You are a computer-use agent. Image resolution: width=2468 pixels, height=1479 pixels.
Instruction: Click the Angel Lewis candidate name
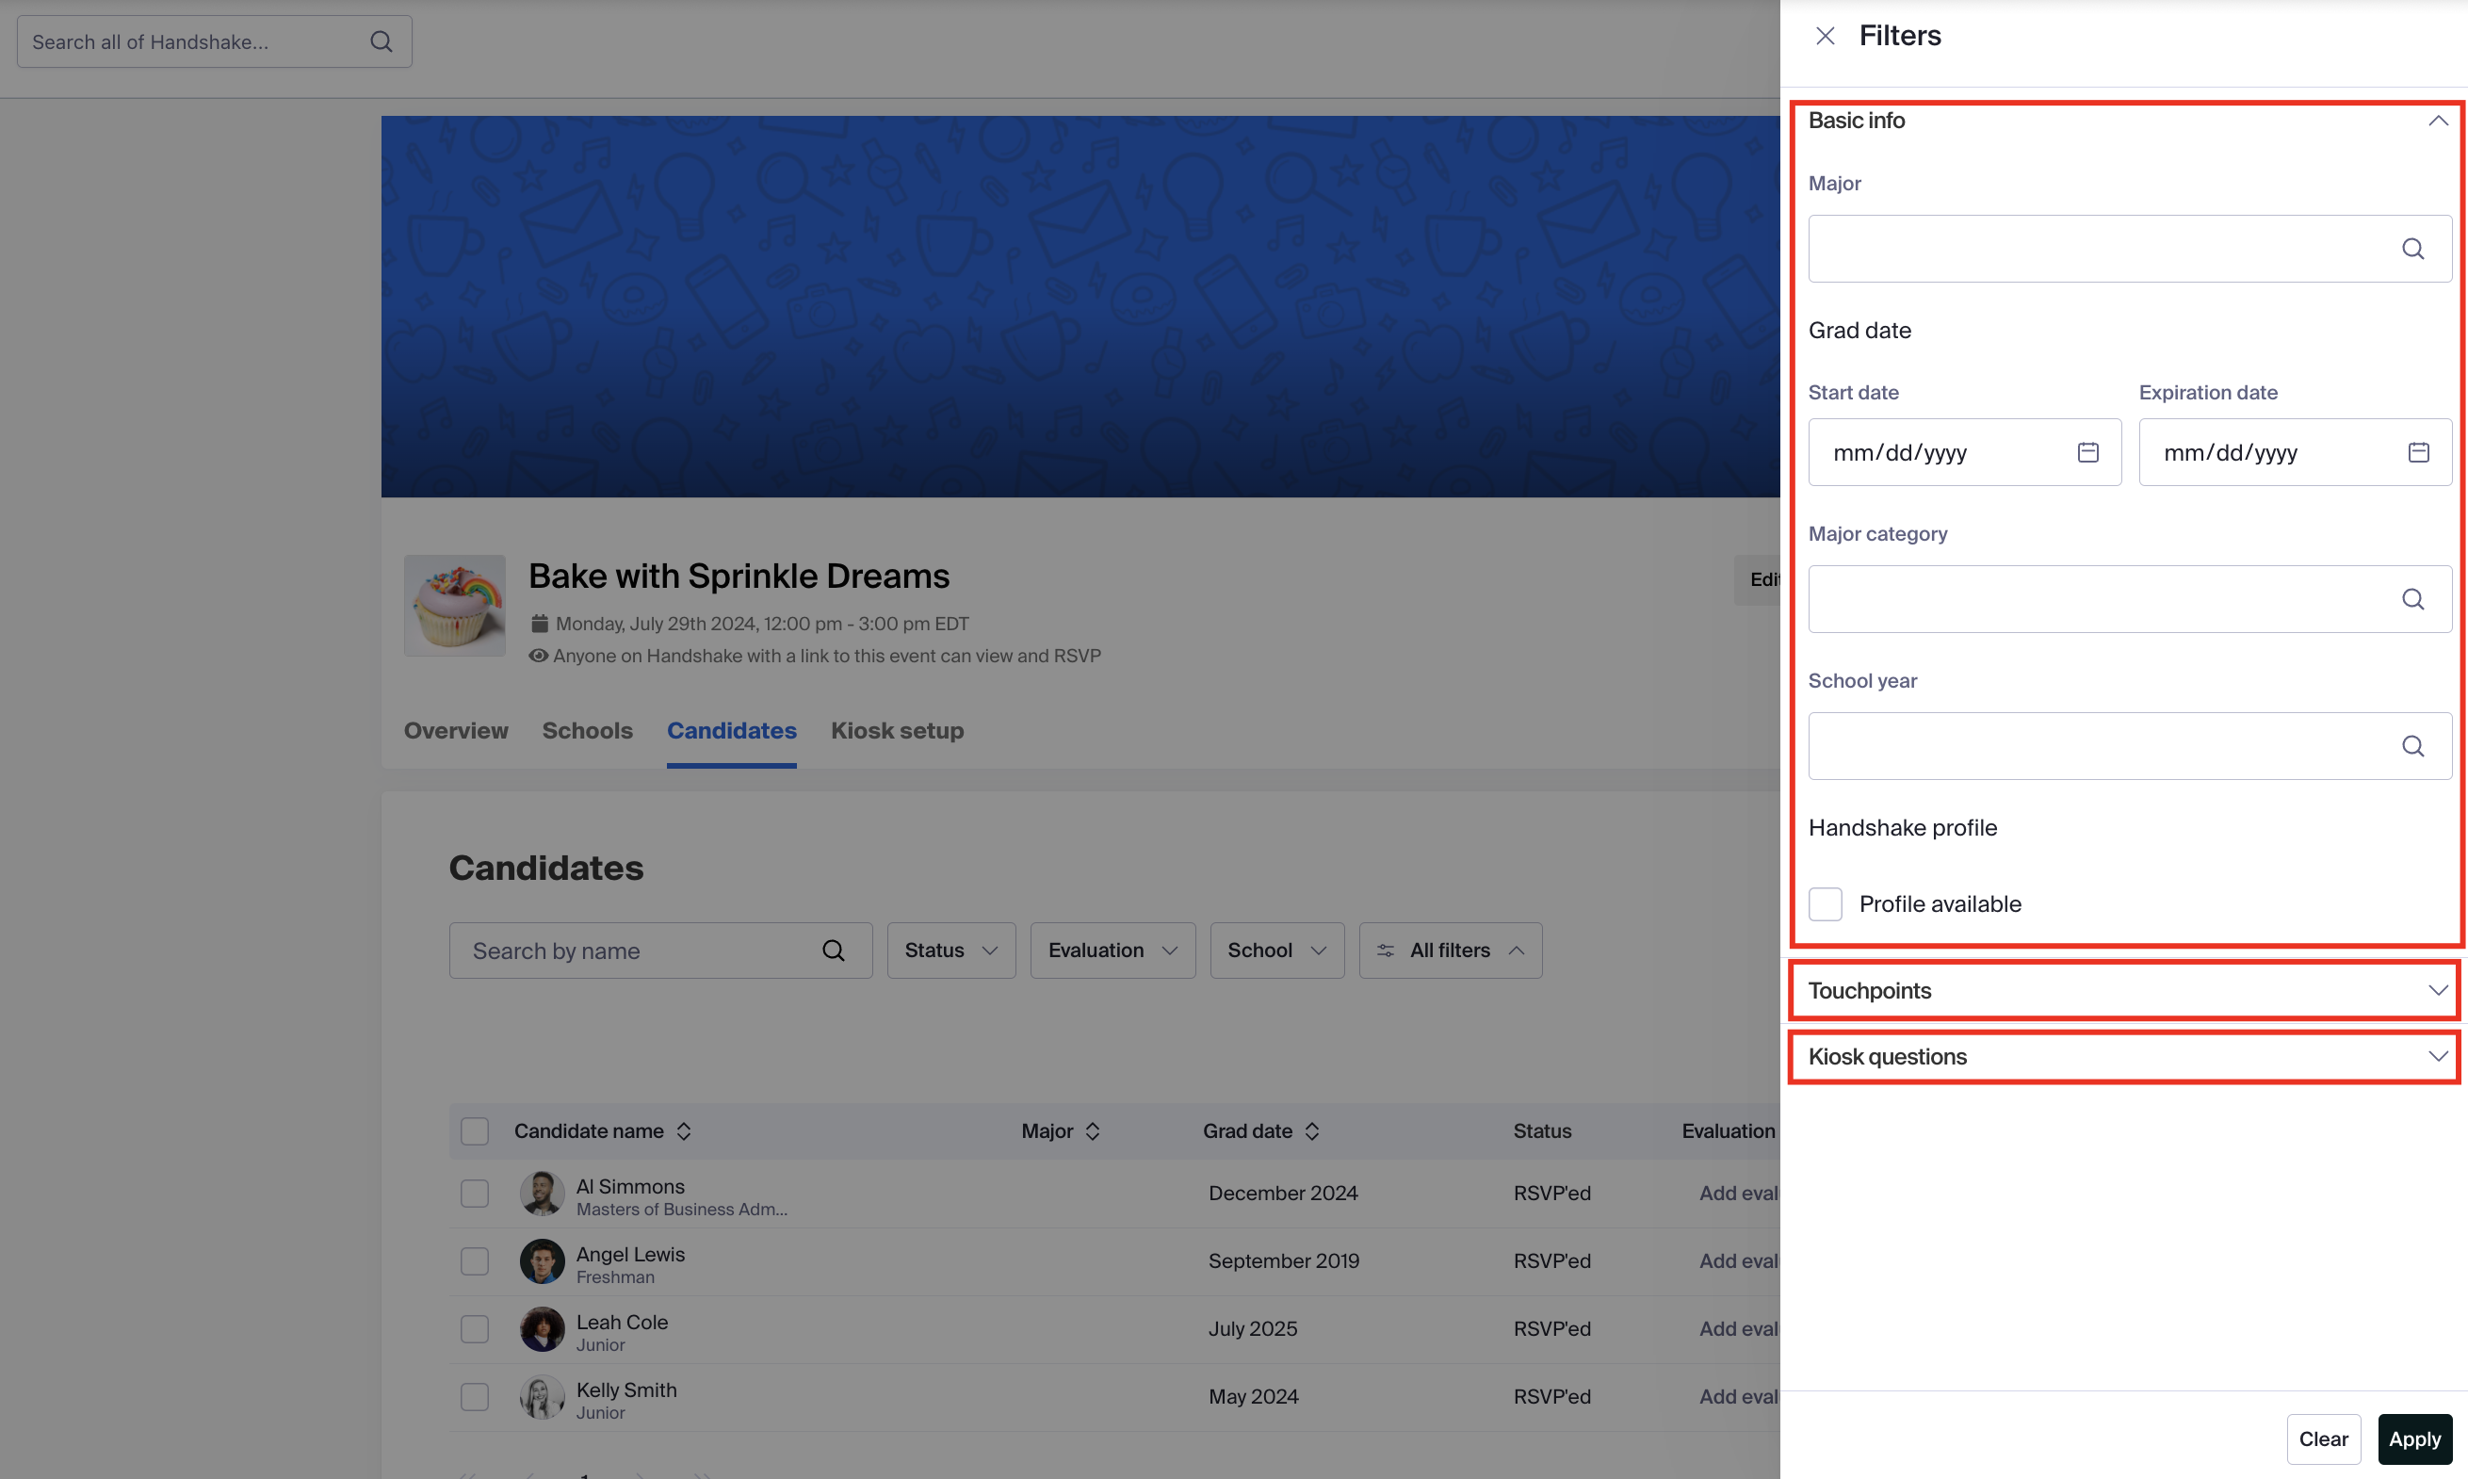629,1254
